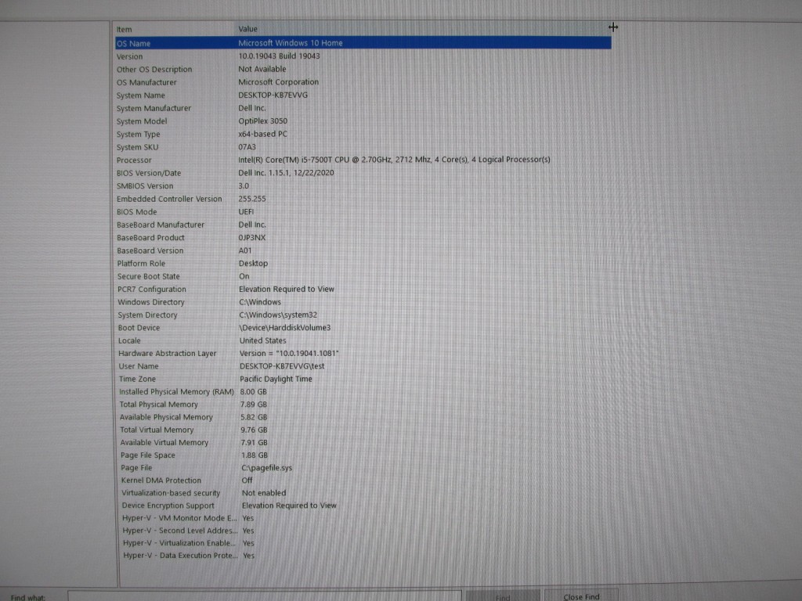Image resolution: width=802 pixels, height=601 pixels.
Task: Select the Platform Role row
Action: point(141,263)
